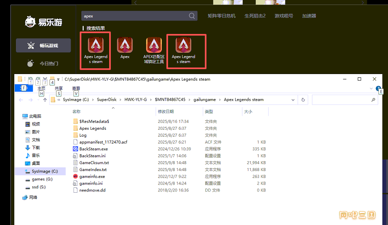388x225 pixels.
Task: Open the 游戏租号 link
Action: pos(283,16)
